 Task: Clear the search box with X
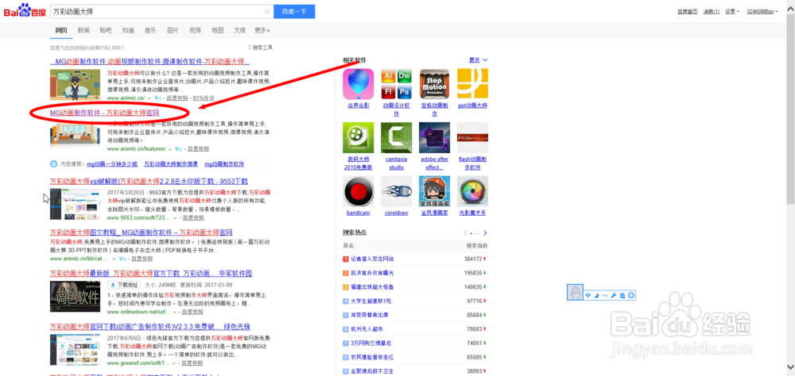pos(267,12)
